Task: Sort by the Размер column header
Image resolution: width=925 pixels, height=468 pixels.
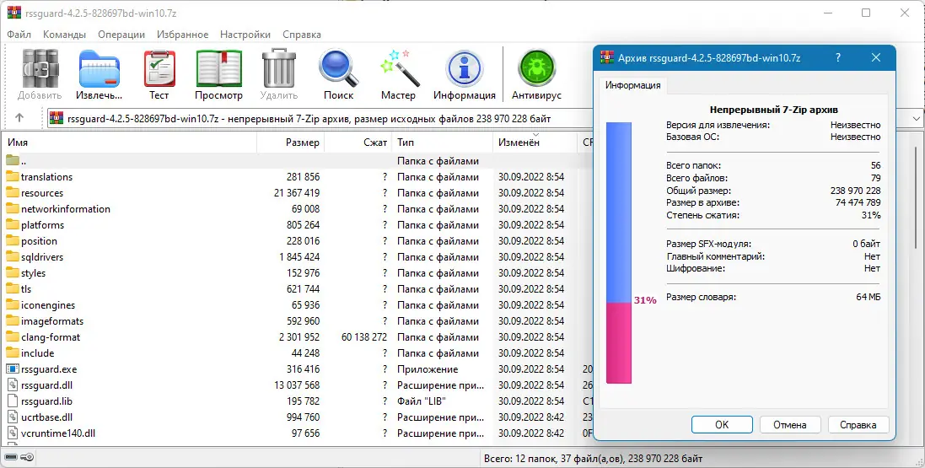Action: pyautogui.click(x=291, y=143)
